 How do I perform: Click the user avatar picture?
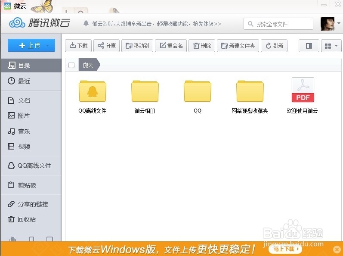(328, 24)
